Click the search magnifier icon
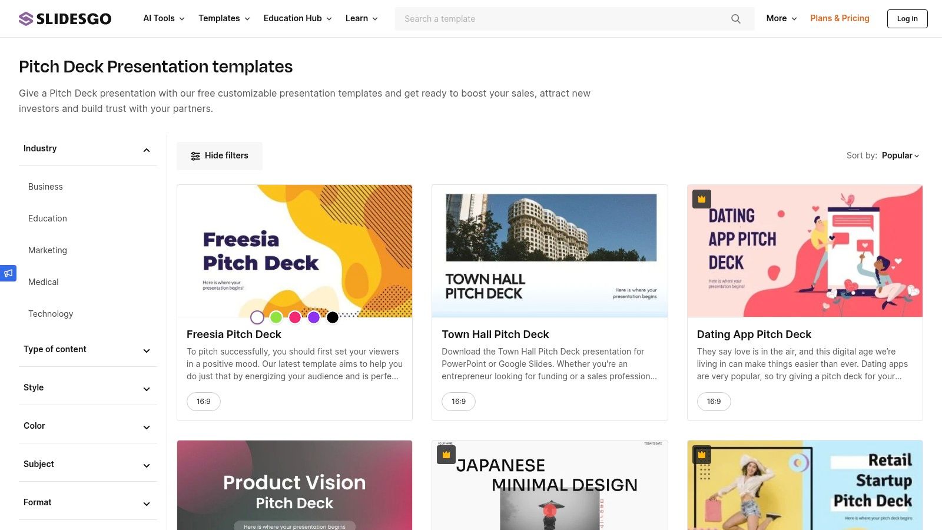This screenshot has height=530, width=942. tap(735, 19)
